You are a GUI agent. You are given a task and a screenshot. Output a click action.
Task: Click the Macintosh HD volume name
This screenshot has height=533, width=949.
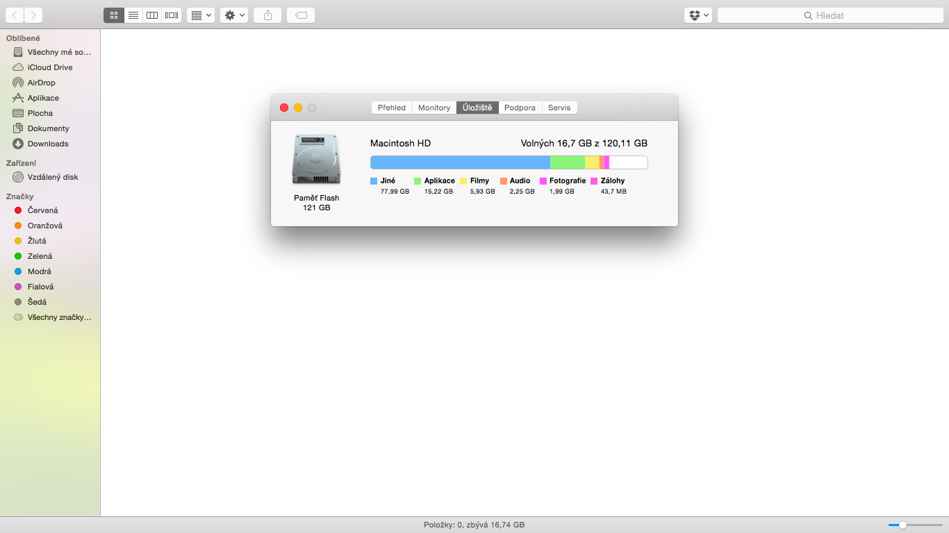point(400,144)
